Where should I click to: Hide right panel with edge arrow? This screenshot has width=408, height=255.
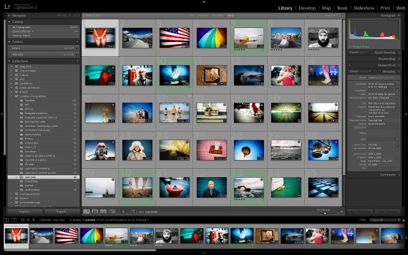tap(406, 114)
